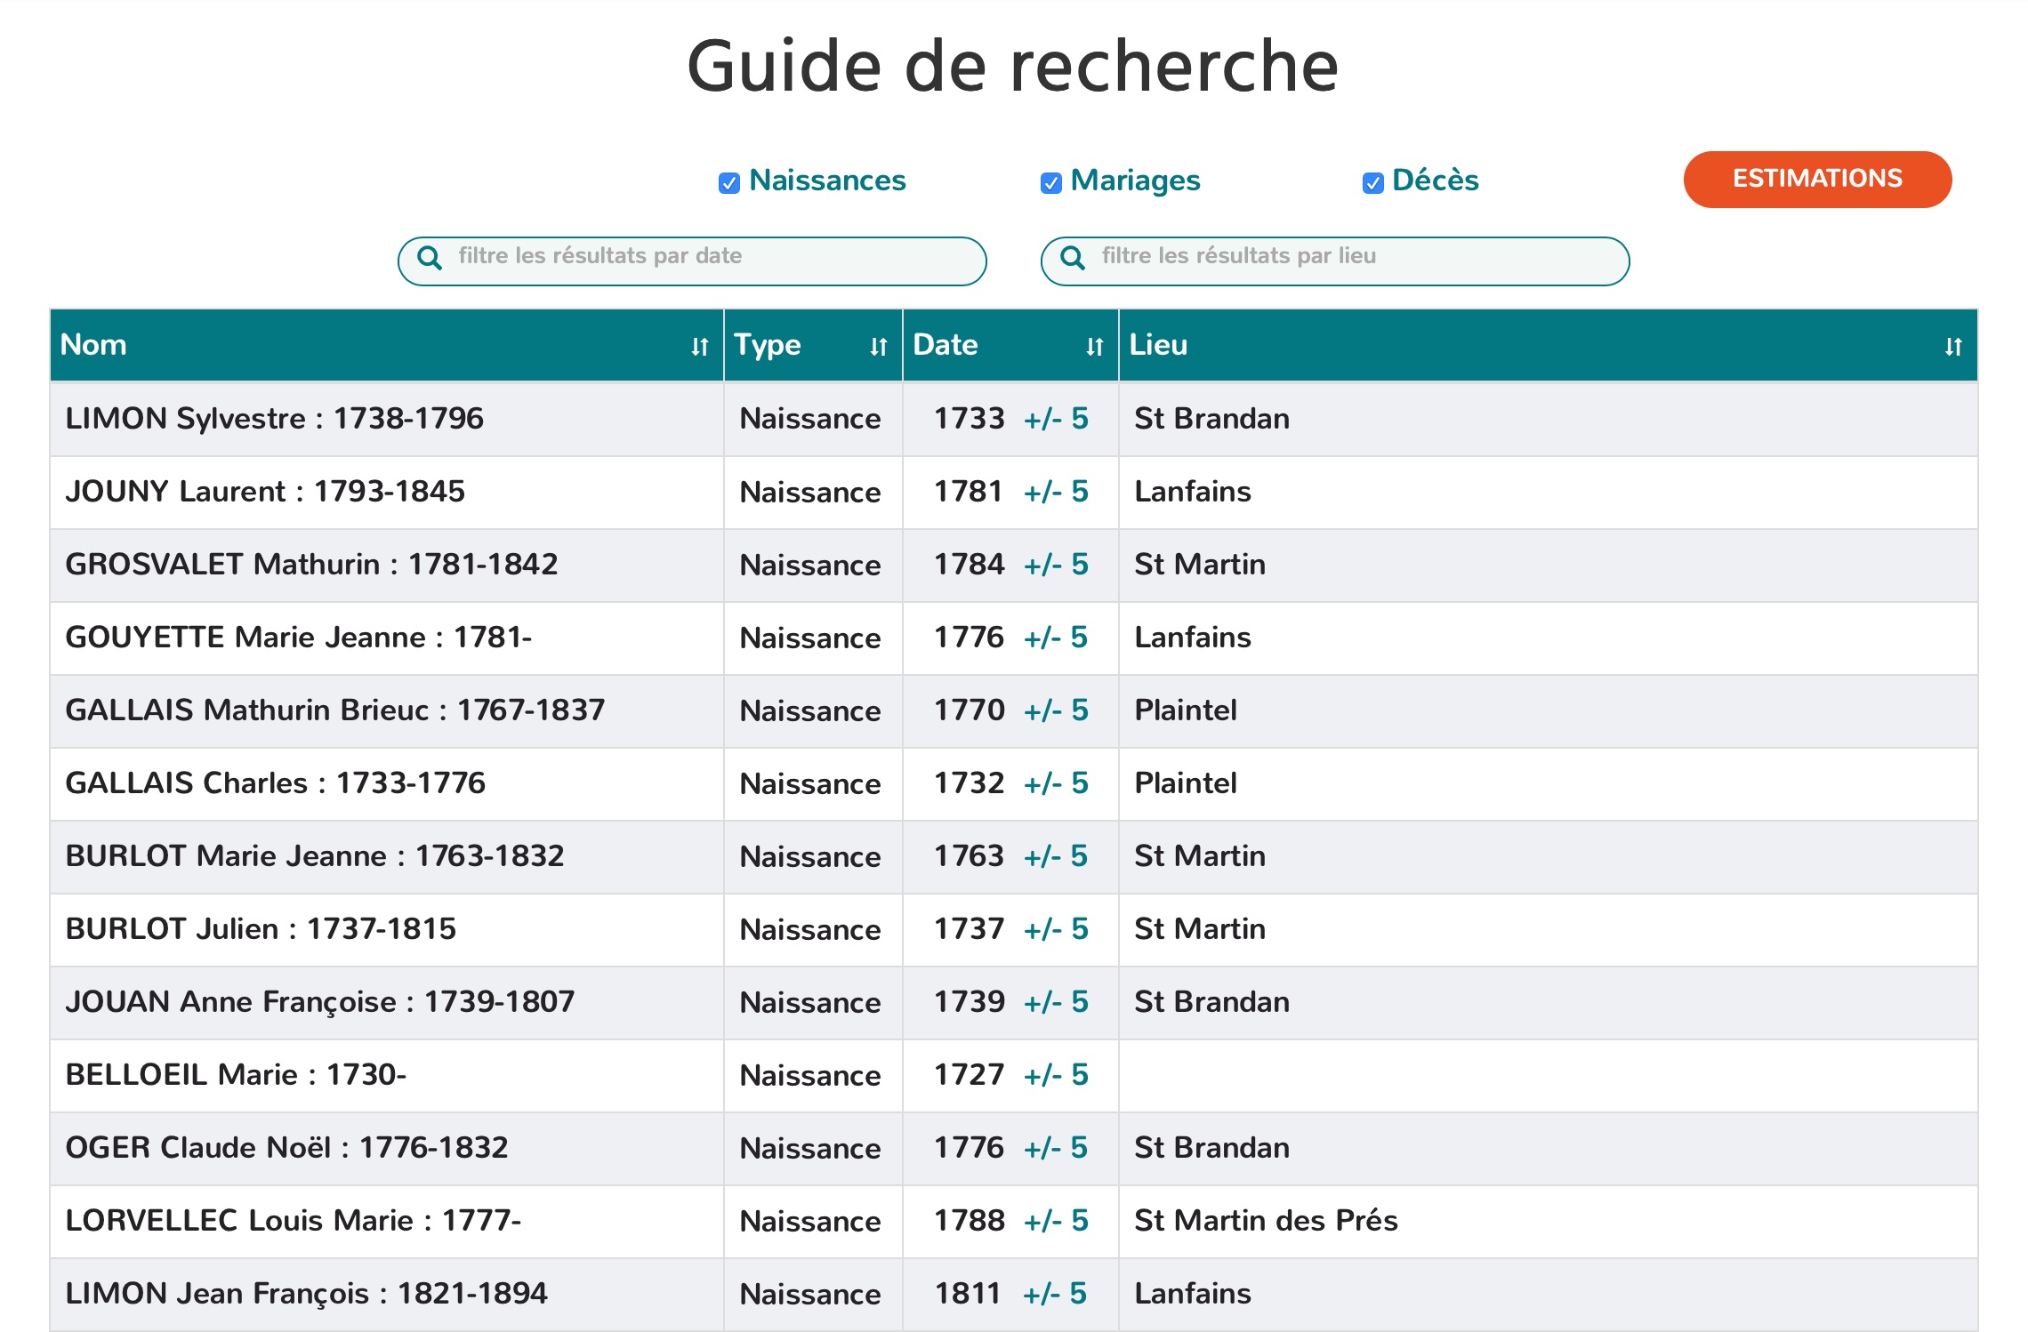The height and width of the screenshot is (1332, 2028).
Task: Select row BURLOT Marie Jeanne : 1763-1832
Action: point(1014,856)
